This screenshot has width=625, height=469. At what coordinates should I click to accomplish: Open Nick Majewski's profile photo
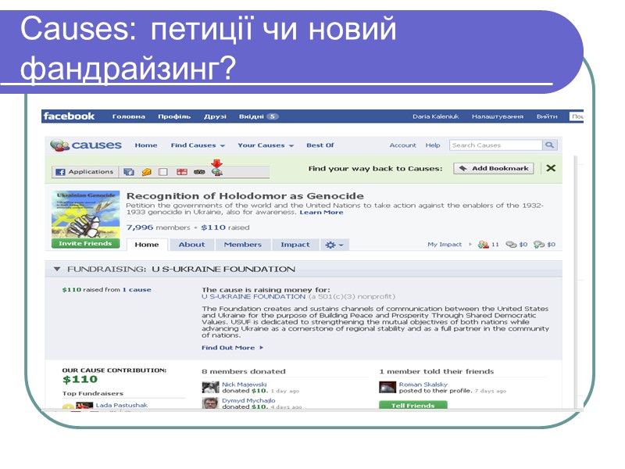pyautogui.click(x=210, y=387)
